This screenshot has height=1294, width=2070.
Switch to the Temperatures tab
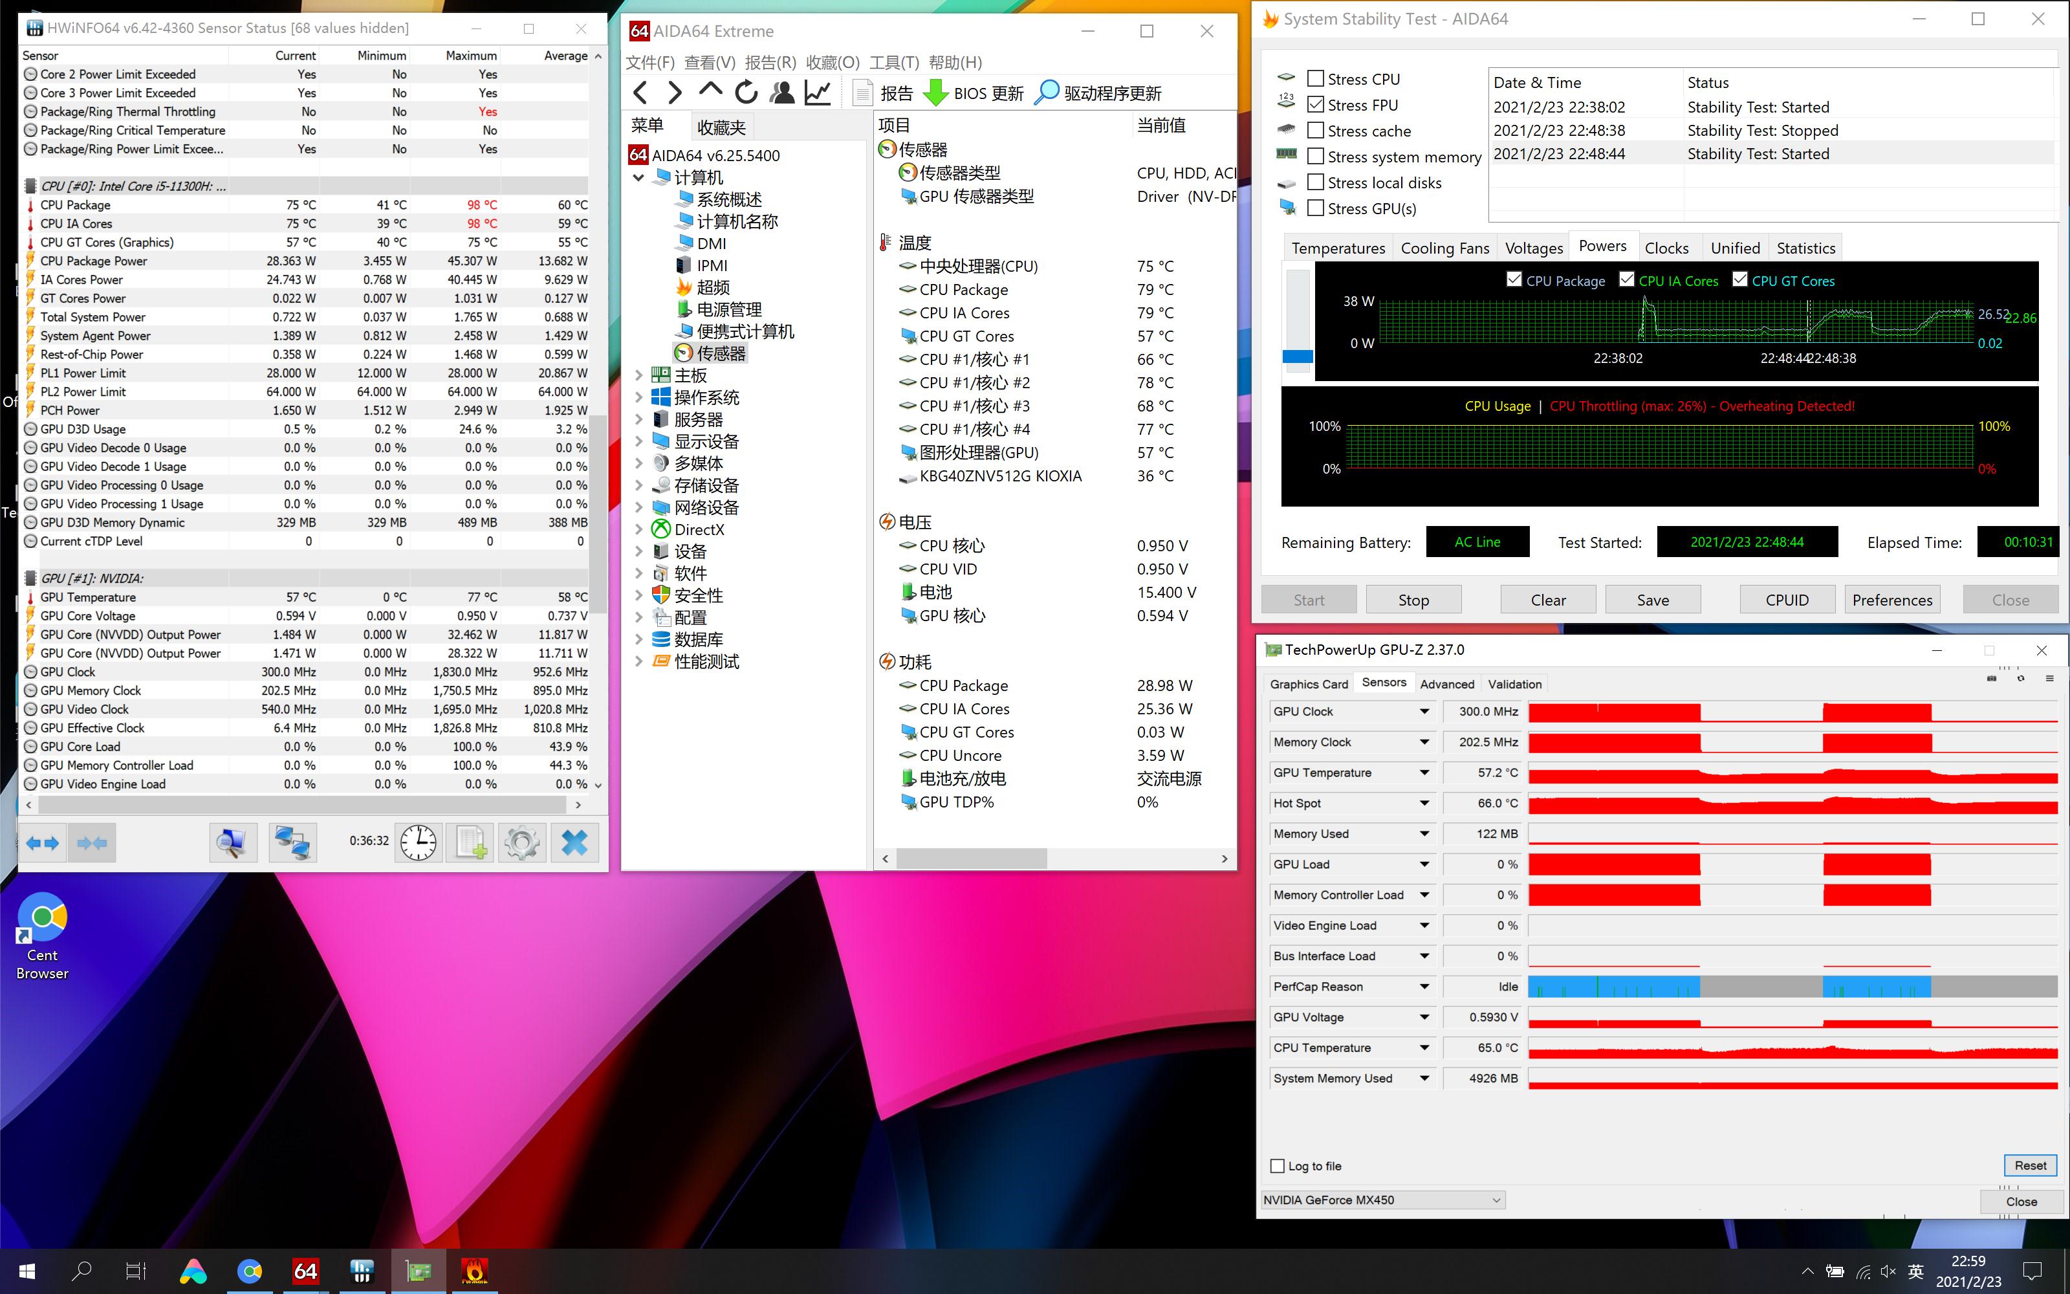1338,248
